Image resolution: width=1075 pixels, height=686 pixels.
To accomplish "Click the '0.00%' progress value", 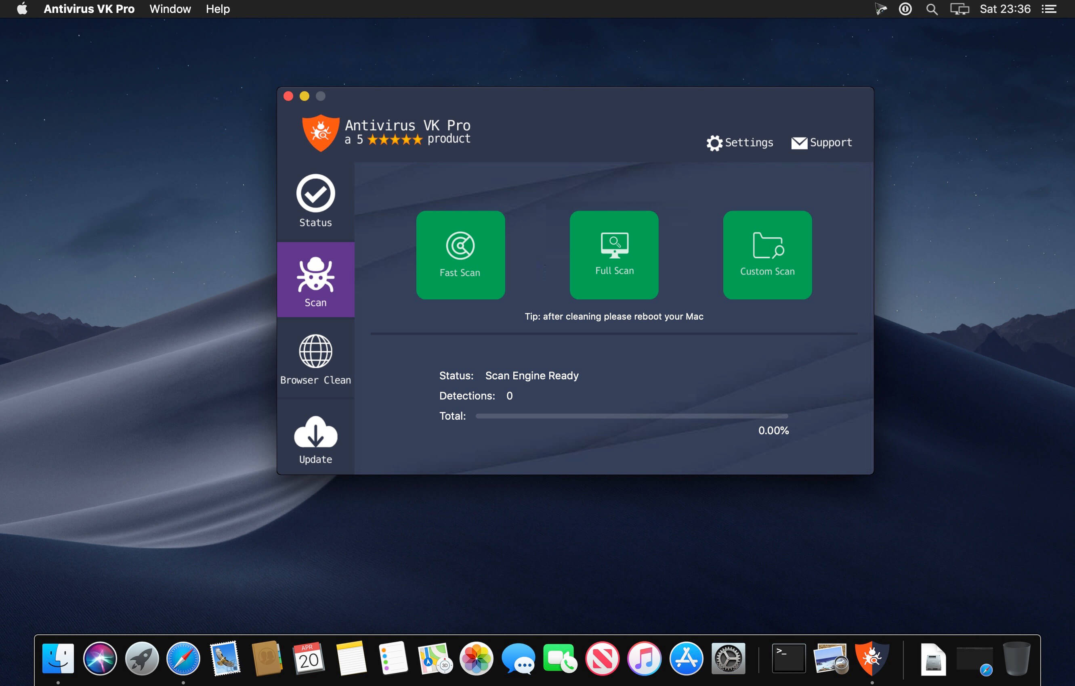I will pyautogui.click(x=773, y=431).
